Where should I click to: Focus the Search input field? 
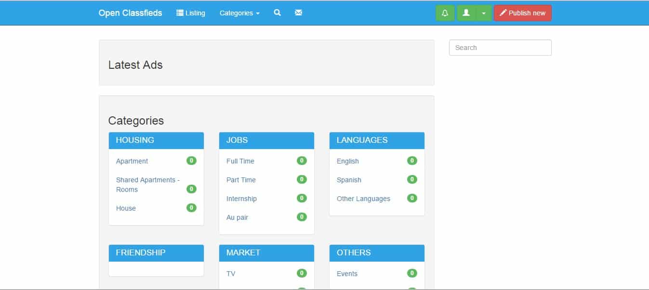[500, 48]
